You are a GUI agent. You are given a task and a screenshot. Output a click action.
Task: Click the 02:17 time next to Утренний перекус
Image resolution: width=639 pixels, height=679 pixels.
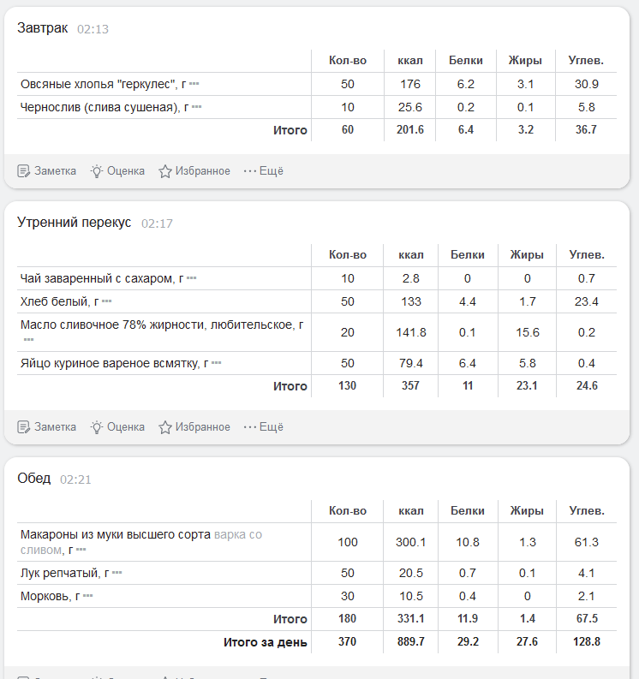[x=157, y=223]
